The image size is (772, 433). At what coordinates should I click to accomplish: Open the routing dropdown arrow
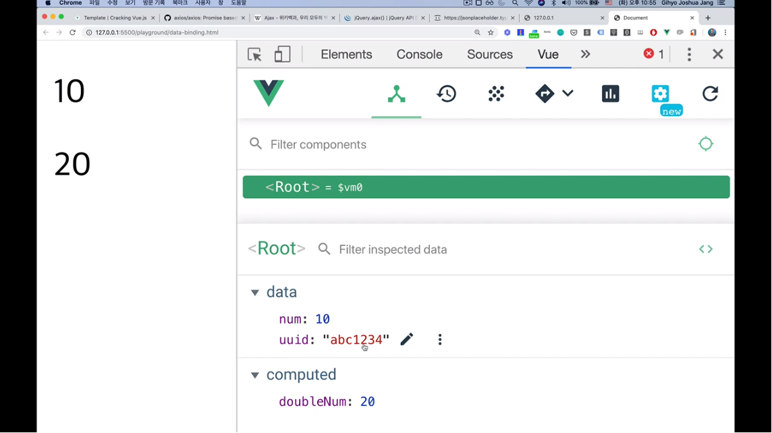pyautogui.click(x=568, y=94)
